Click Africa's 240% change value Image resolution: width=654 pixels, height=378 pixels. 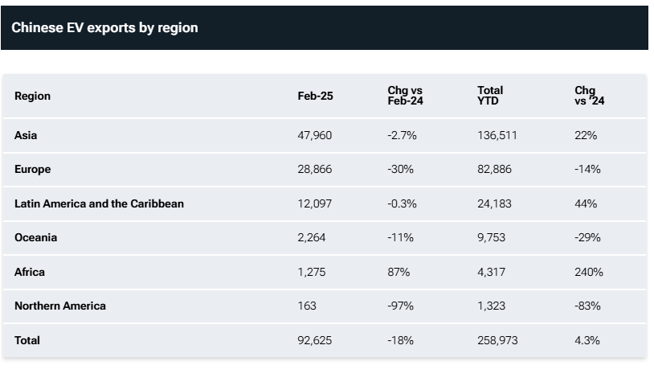coord(588,272)
